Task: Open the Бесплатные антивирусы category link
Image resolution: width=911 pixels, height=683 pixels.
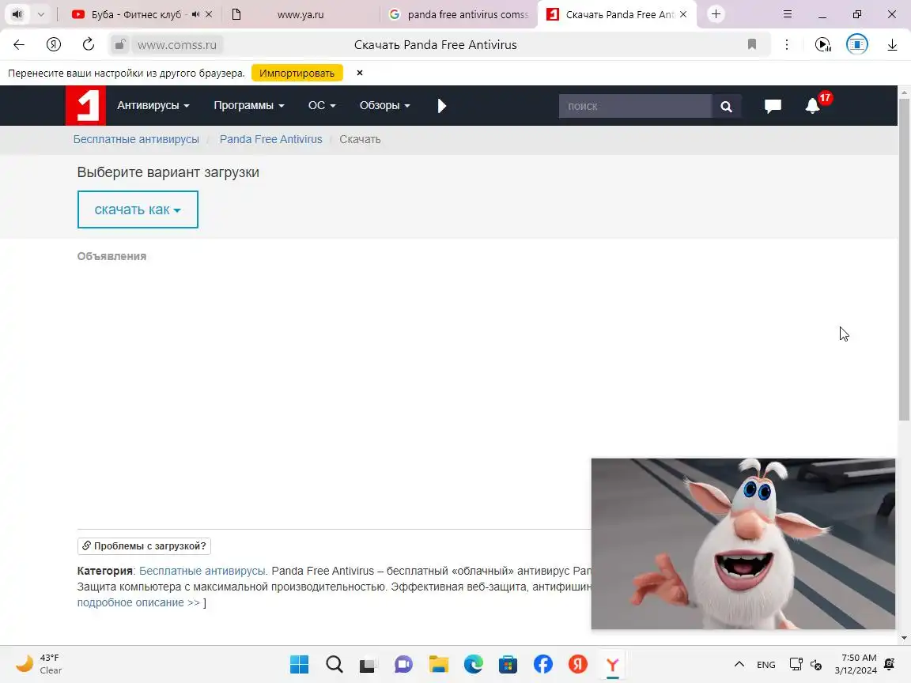Action: point(202,571)
